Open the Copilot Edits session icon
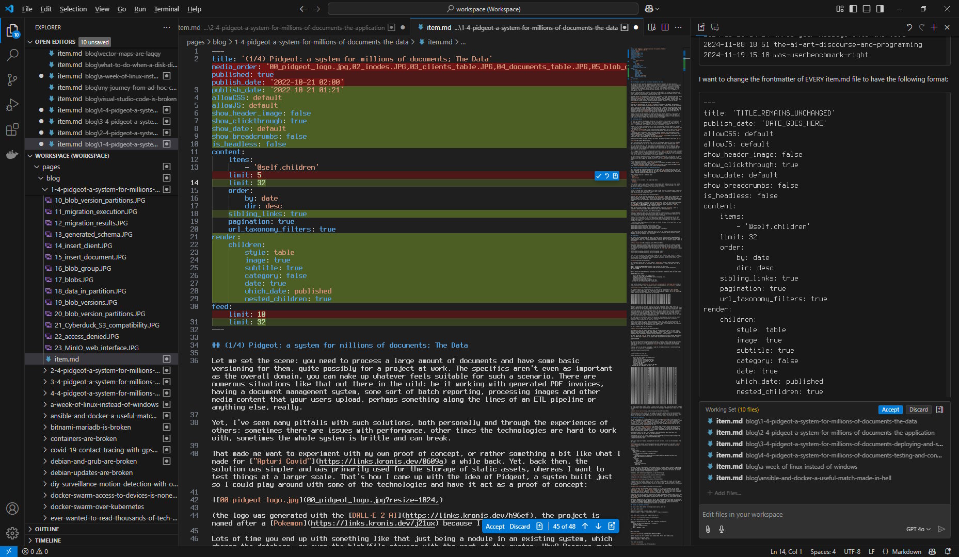This screenshot has width=959, height=557. [x=701, y=27]
